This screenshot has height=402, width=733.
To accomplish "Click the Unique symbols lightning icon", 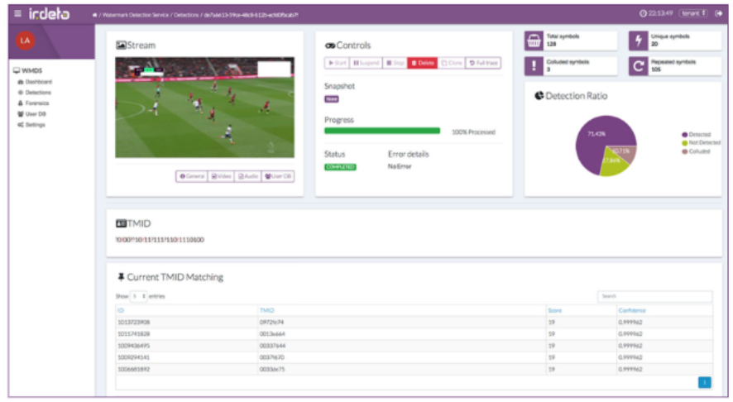I will coord(638,41).
